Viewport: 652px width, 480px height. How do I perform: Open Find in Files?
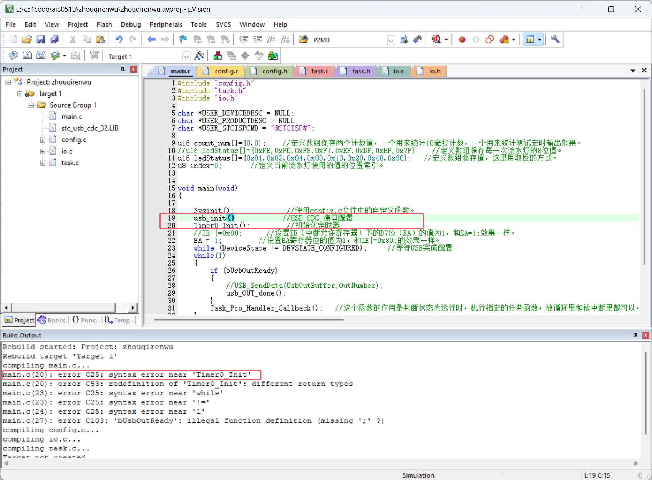coord(303,40)
